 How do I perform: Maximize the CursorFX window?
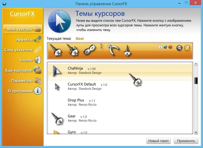(186, 3)
